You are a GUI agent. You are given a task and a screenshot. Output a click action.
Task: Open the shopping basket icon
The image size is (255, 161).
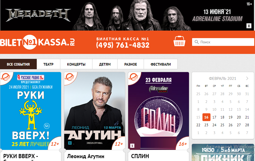179,41
